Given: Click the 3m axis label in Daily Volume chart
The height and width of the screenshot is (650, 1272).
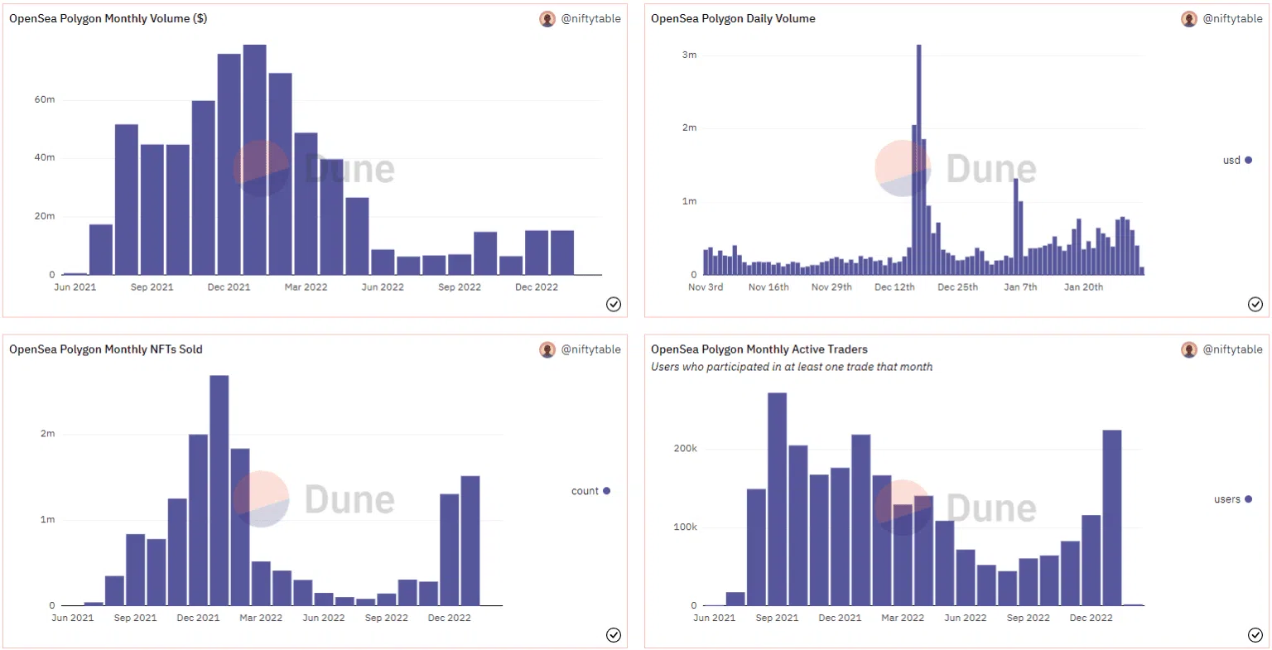Looking at the screenshot, I should click(x=689, y=55).
